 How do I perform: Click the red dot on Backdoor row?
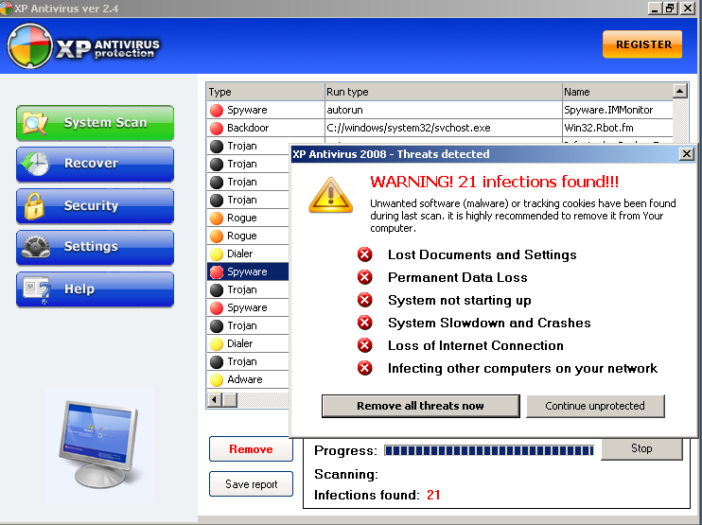[217, 128]
